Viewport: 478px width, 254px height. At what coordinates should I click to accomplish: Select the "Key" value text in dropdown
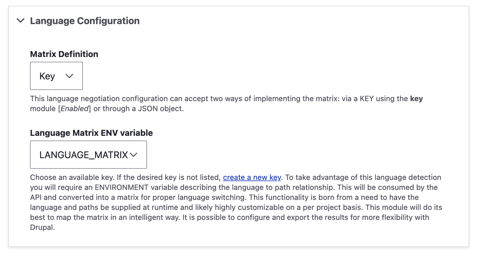tap(47, 76)
